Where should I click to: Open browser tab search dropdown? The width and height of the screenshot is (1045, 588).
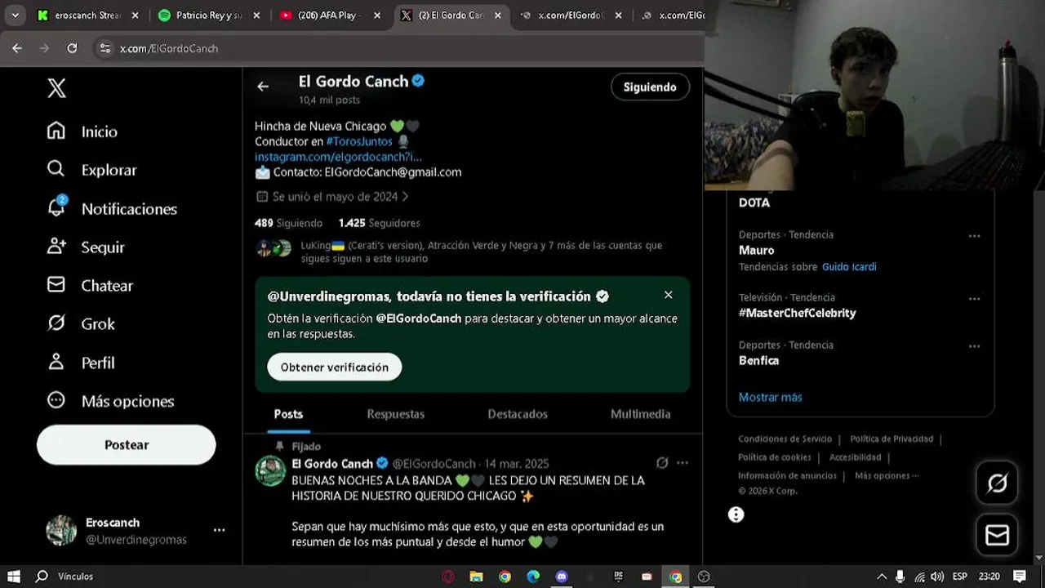pos(15,15)
